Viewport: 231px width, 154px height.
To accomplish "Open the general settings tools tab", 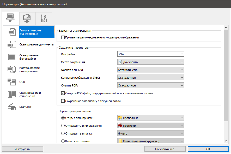I will coord(44,18).
